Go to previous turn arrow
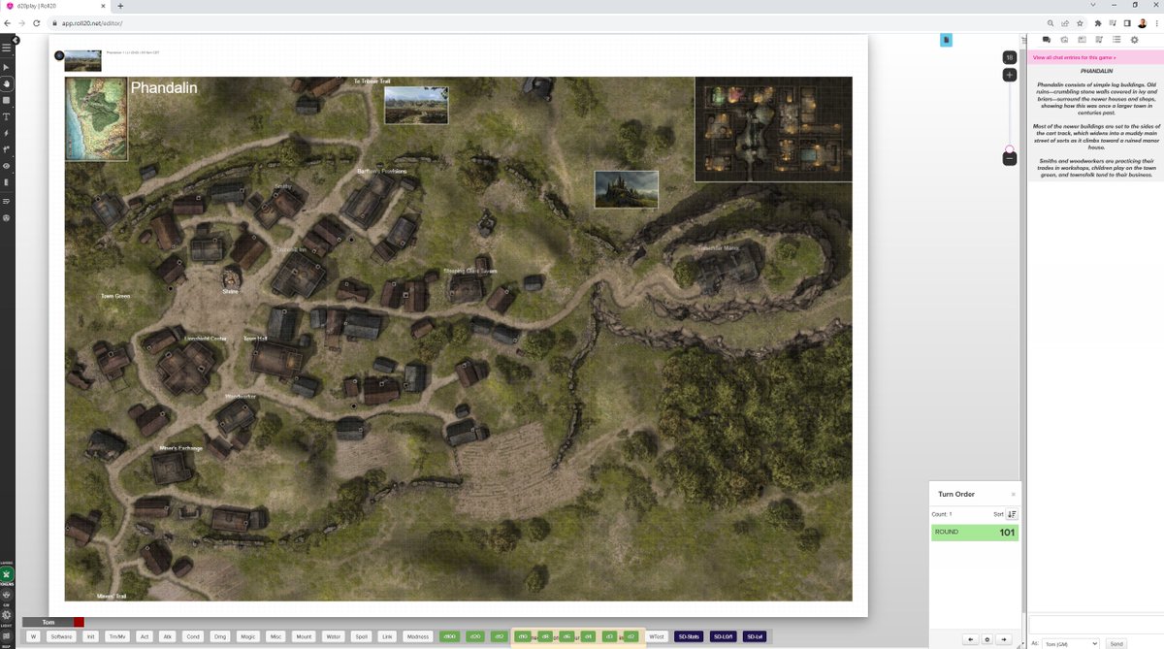 click(970, 639)
